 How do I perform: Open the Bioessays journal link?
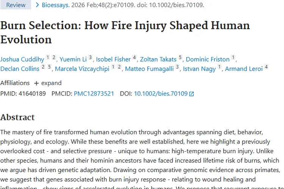coord(55,5)
